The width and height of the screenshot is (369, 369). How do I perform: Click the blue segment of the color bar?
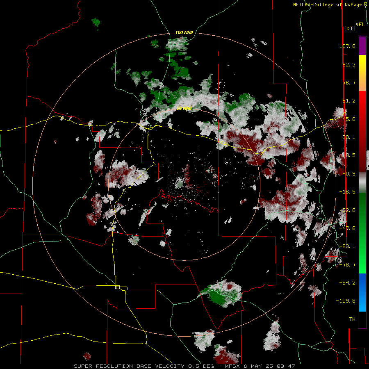(x=362, y=292)
